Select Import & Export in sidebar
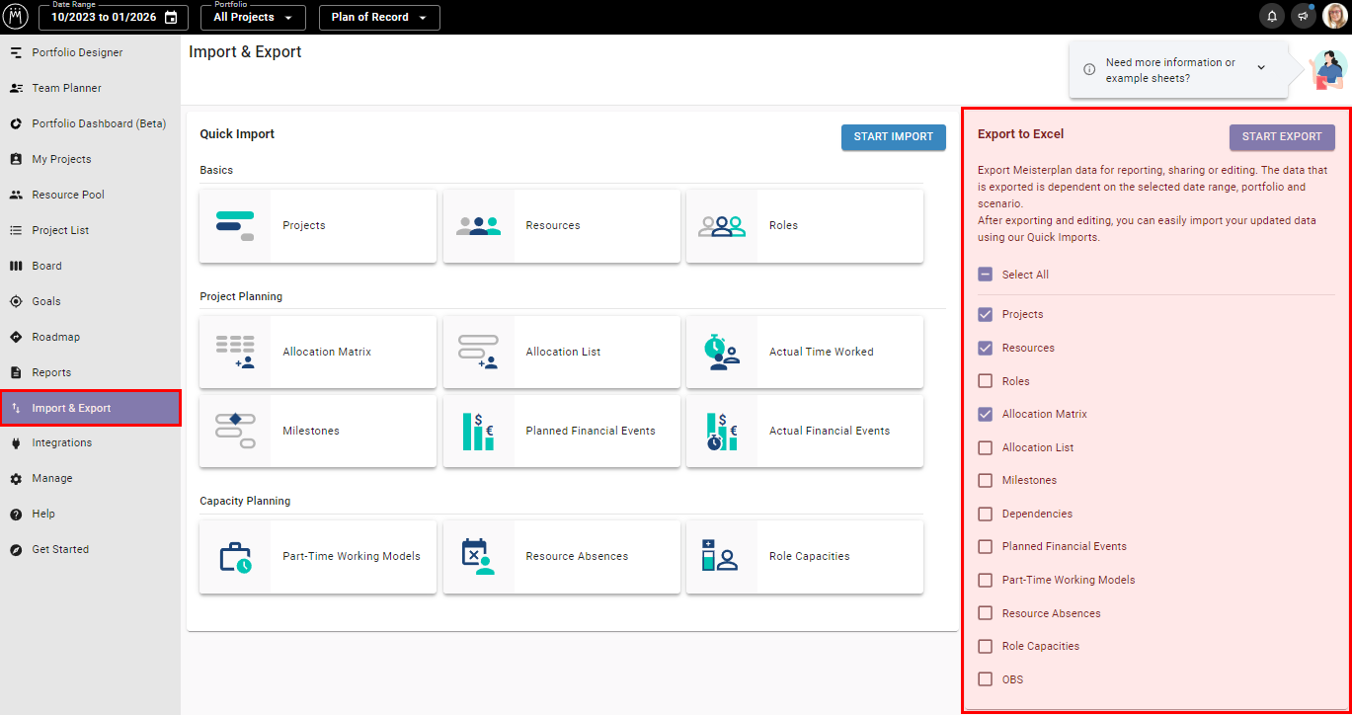 (x=90, y=408)
